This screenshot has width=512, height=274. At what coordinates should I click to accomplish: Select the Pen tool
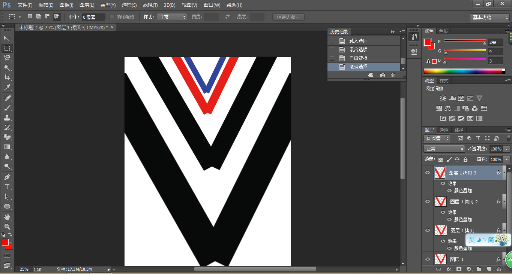click(7, 177)
